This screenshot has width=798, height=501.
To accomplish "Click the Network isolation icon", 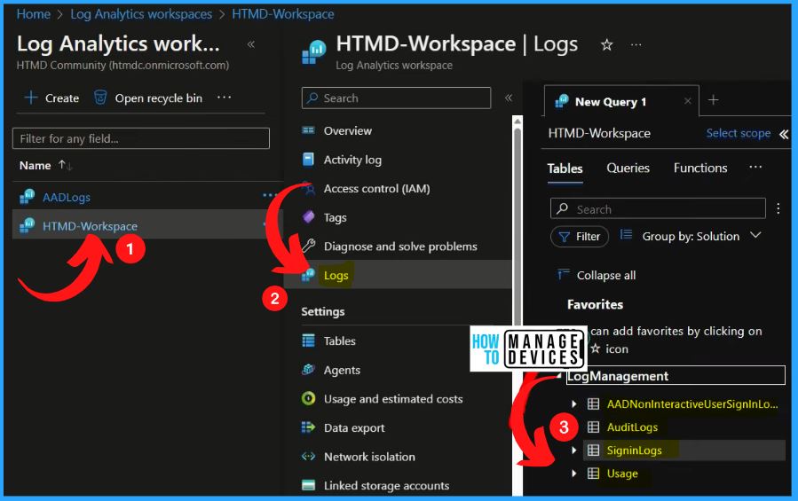I will point(308,457).
